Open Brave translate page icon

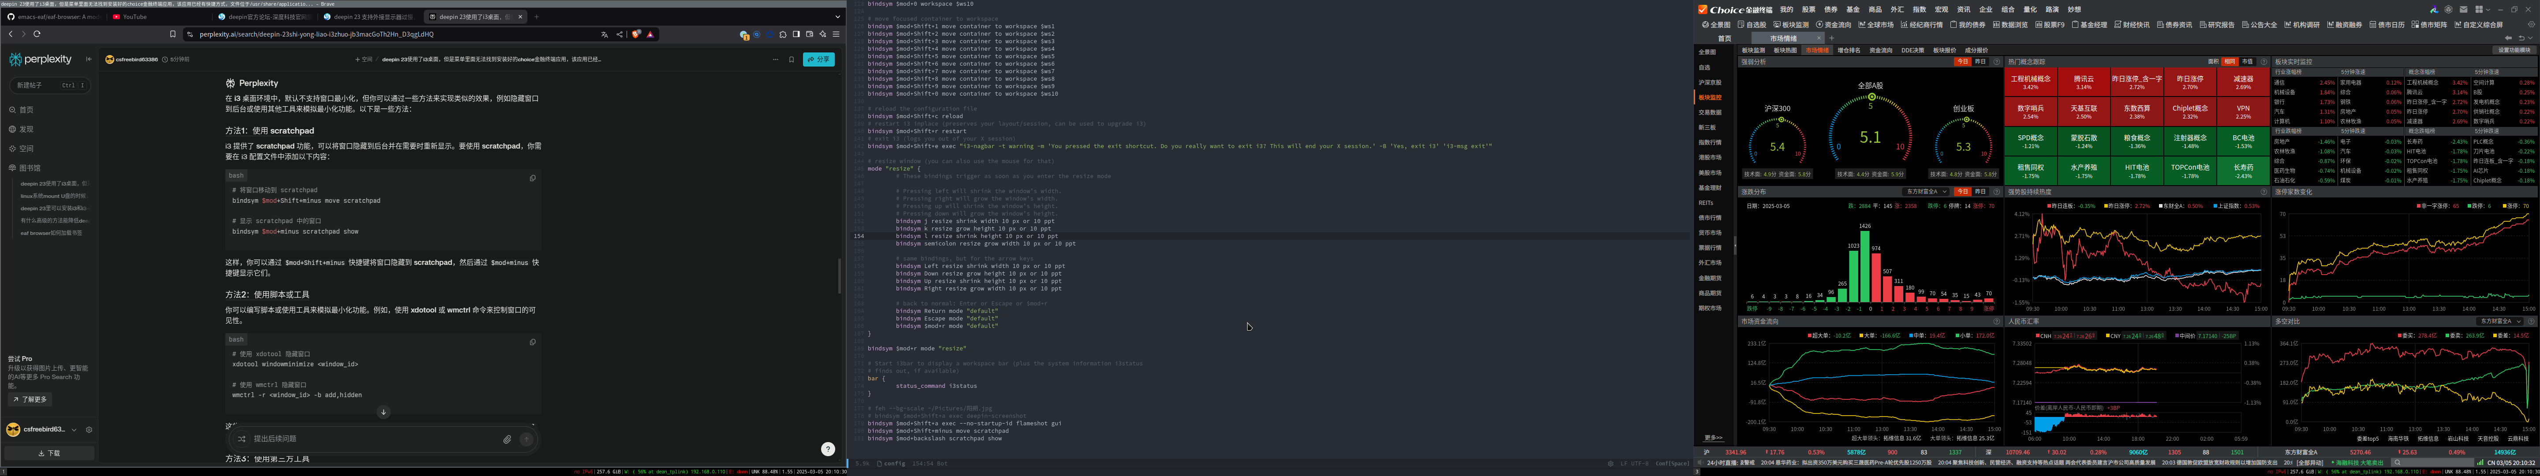(605, 33)
